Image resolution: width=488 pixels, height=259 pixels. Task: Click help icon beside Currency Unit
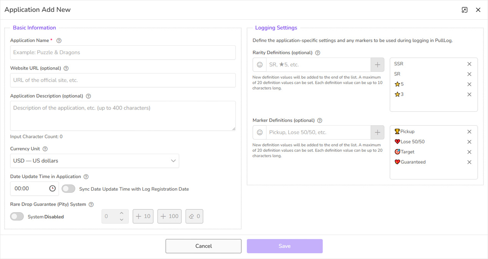[x=45, y=149]
